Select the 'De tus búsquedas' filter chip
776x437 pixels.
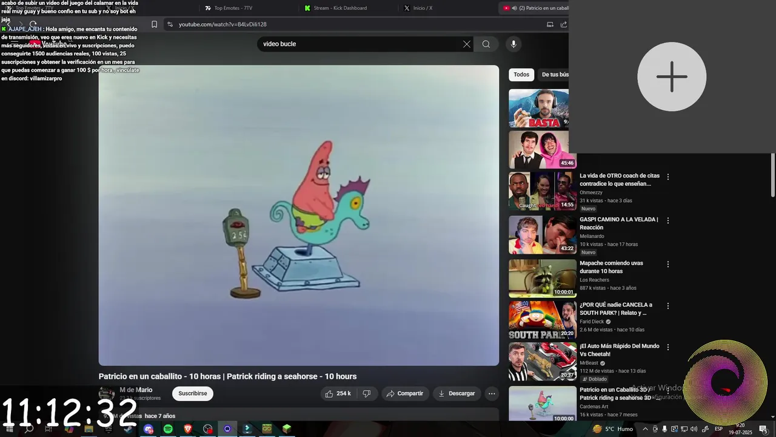click(x=554, y=75)
